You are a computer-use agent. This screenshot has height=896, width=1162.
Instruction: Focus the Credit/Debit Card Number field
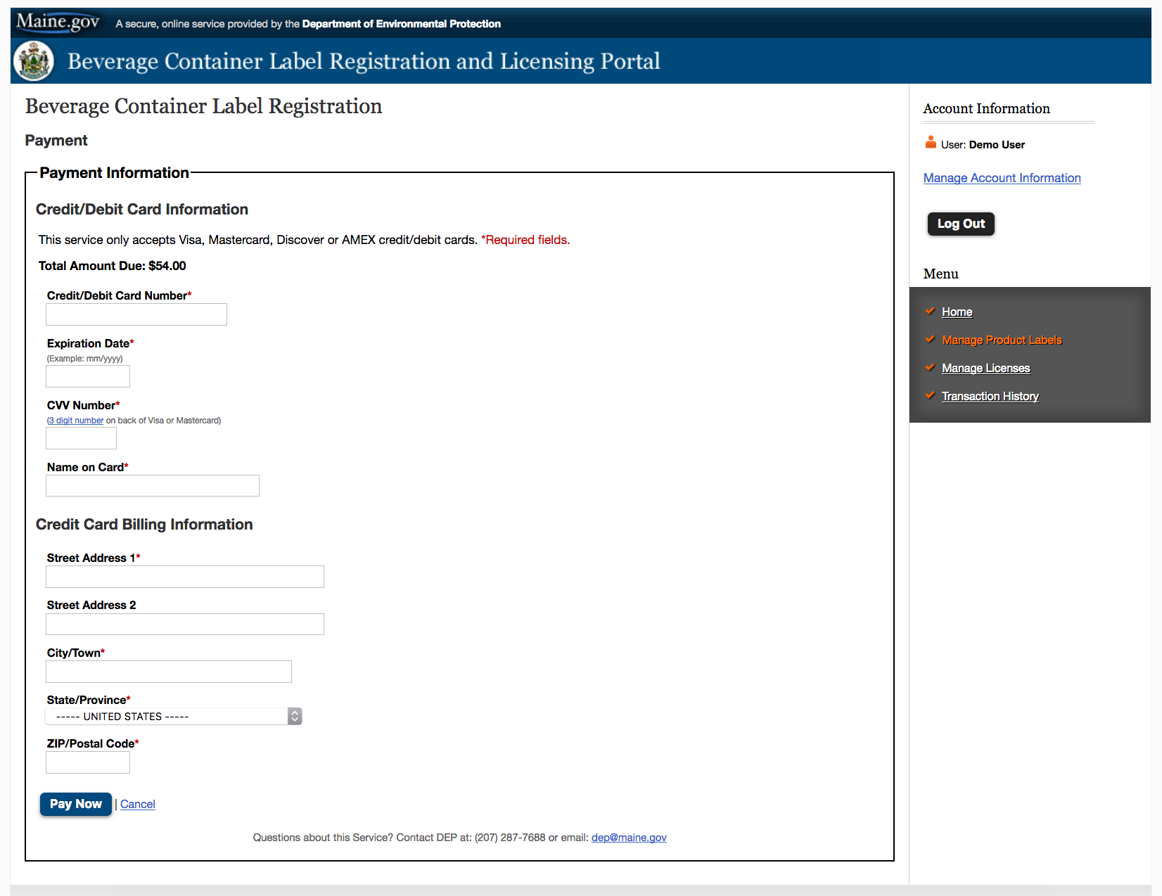pyautogui.click(x=136, y=314)
